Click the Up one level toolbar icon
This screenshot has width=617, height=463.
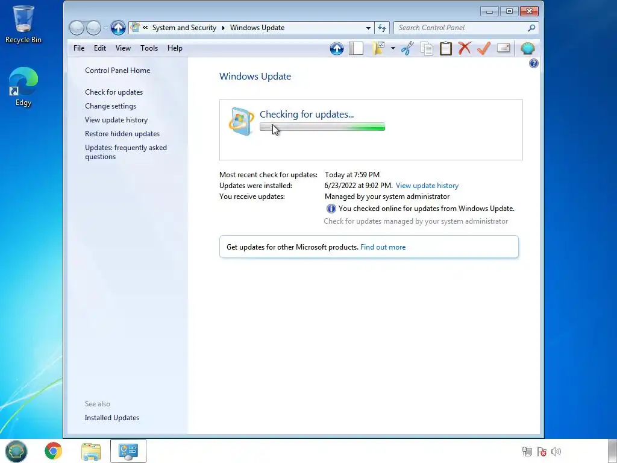pyautogui.click(x=336, y=48)
